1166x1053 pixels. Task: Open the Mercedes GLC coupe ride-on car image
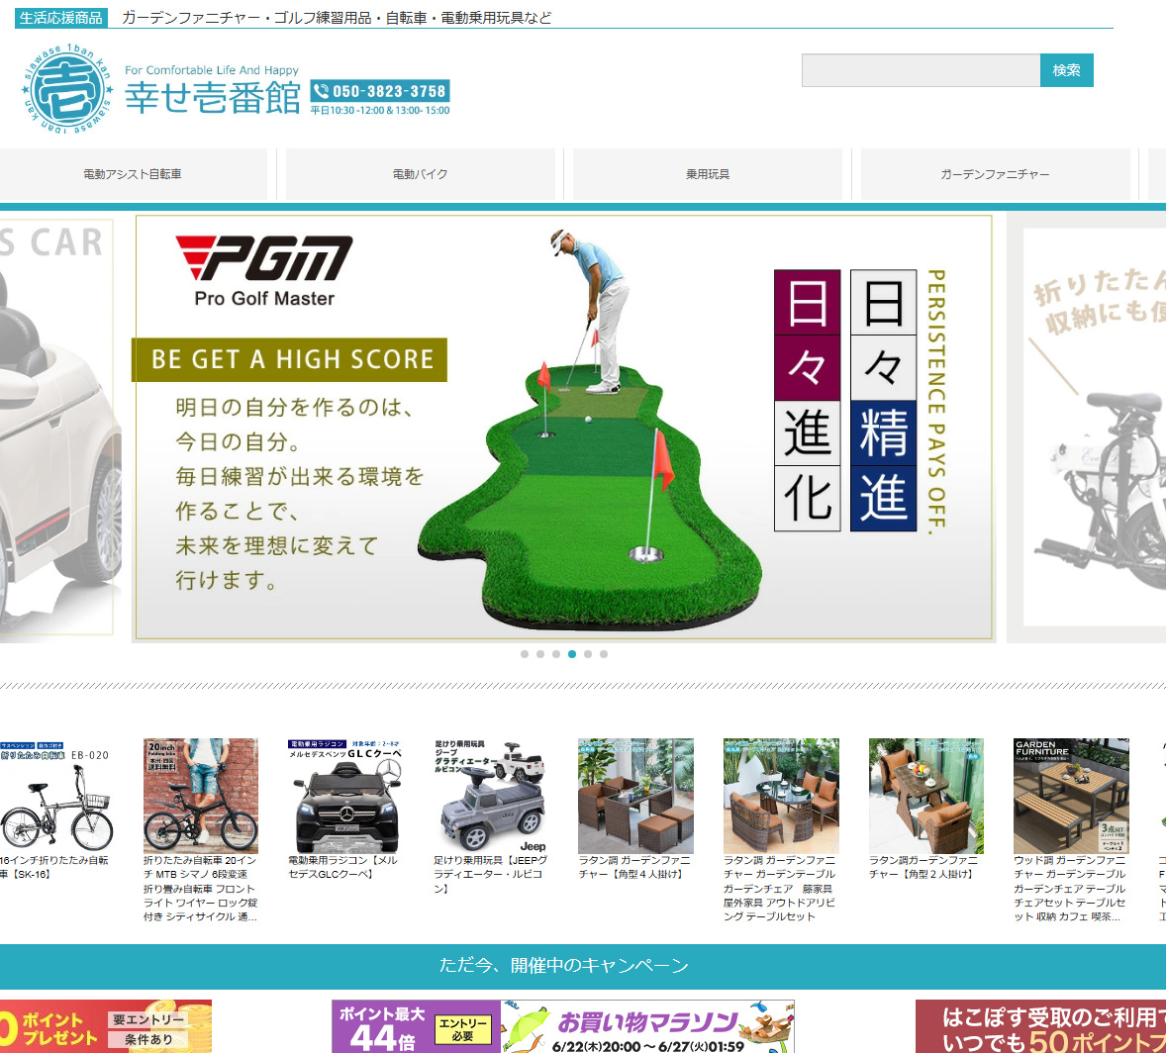pyautogui.click(x=345, y=796)
